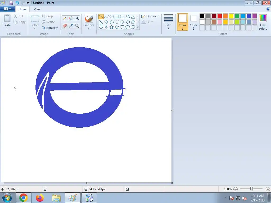Open Google Chrome from the taskbar

pyautogui.click(x=24, y=198)
